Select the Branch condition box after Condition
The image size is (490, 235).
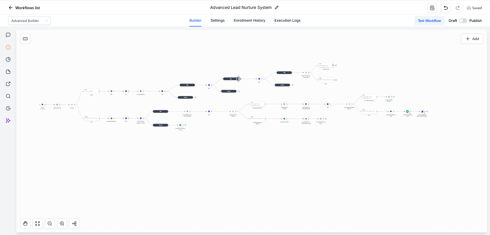(92, 91)
